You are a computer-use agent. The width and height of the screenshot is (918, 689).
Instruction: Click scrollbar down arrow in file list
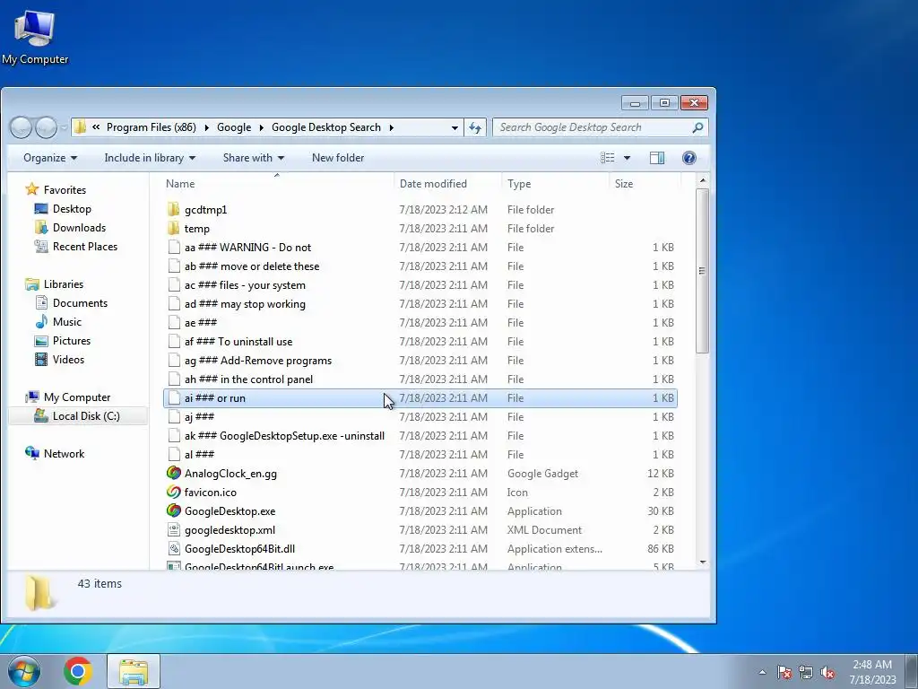click(703, 562)
